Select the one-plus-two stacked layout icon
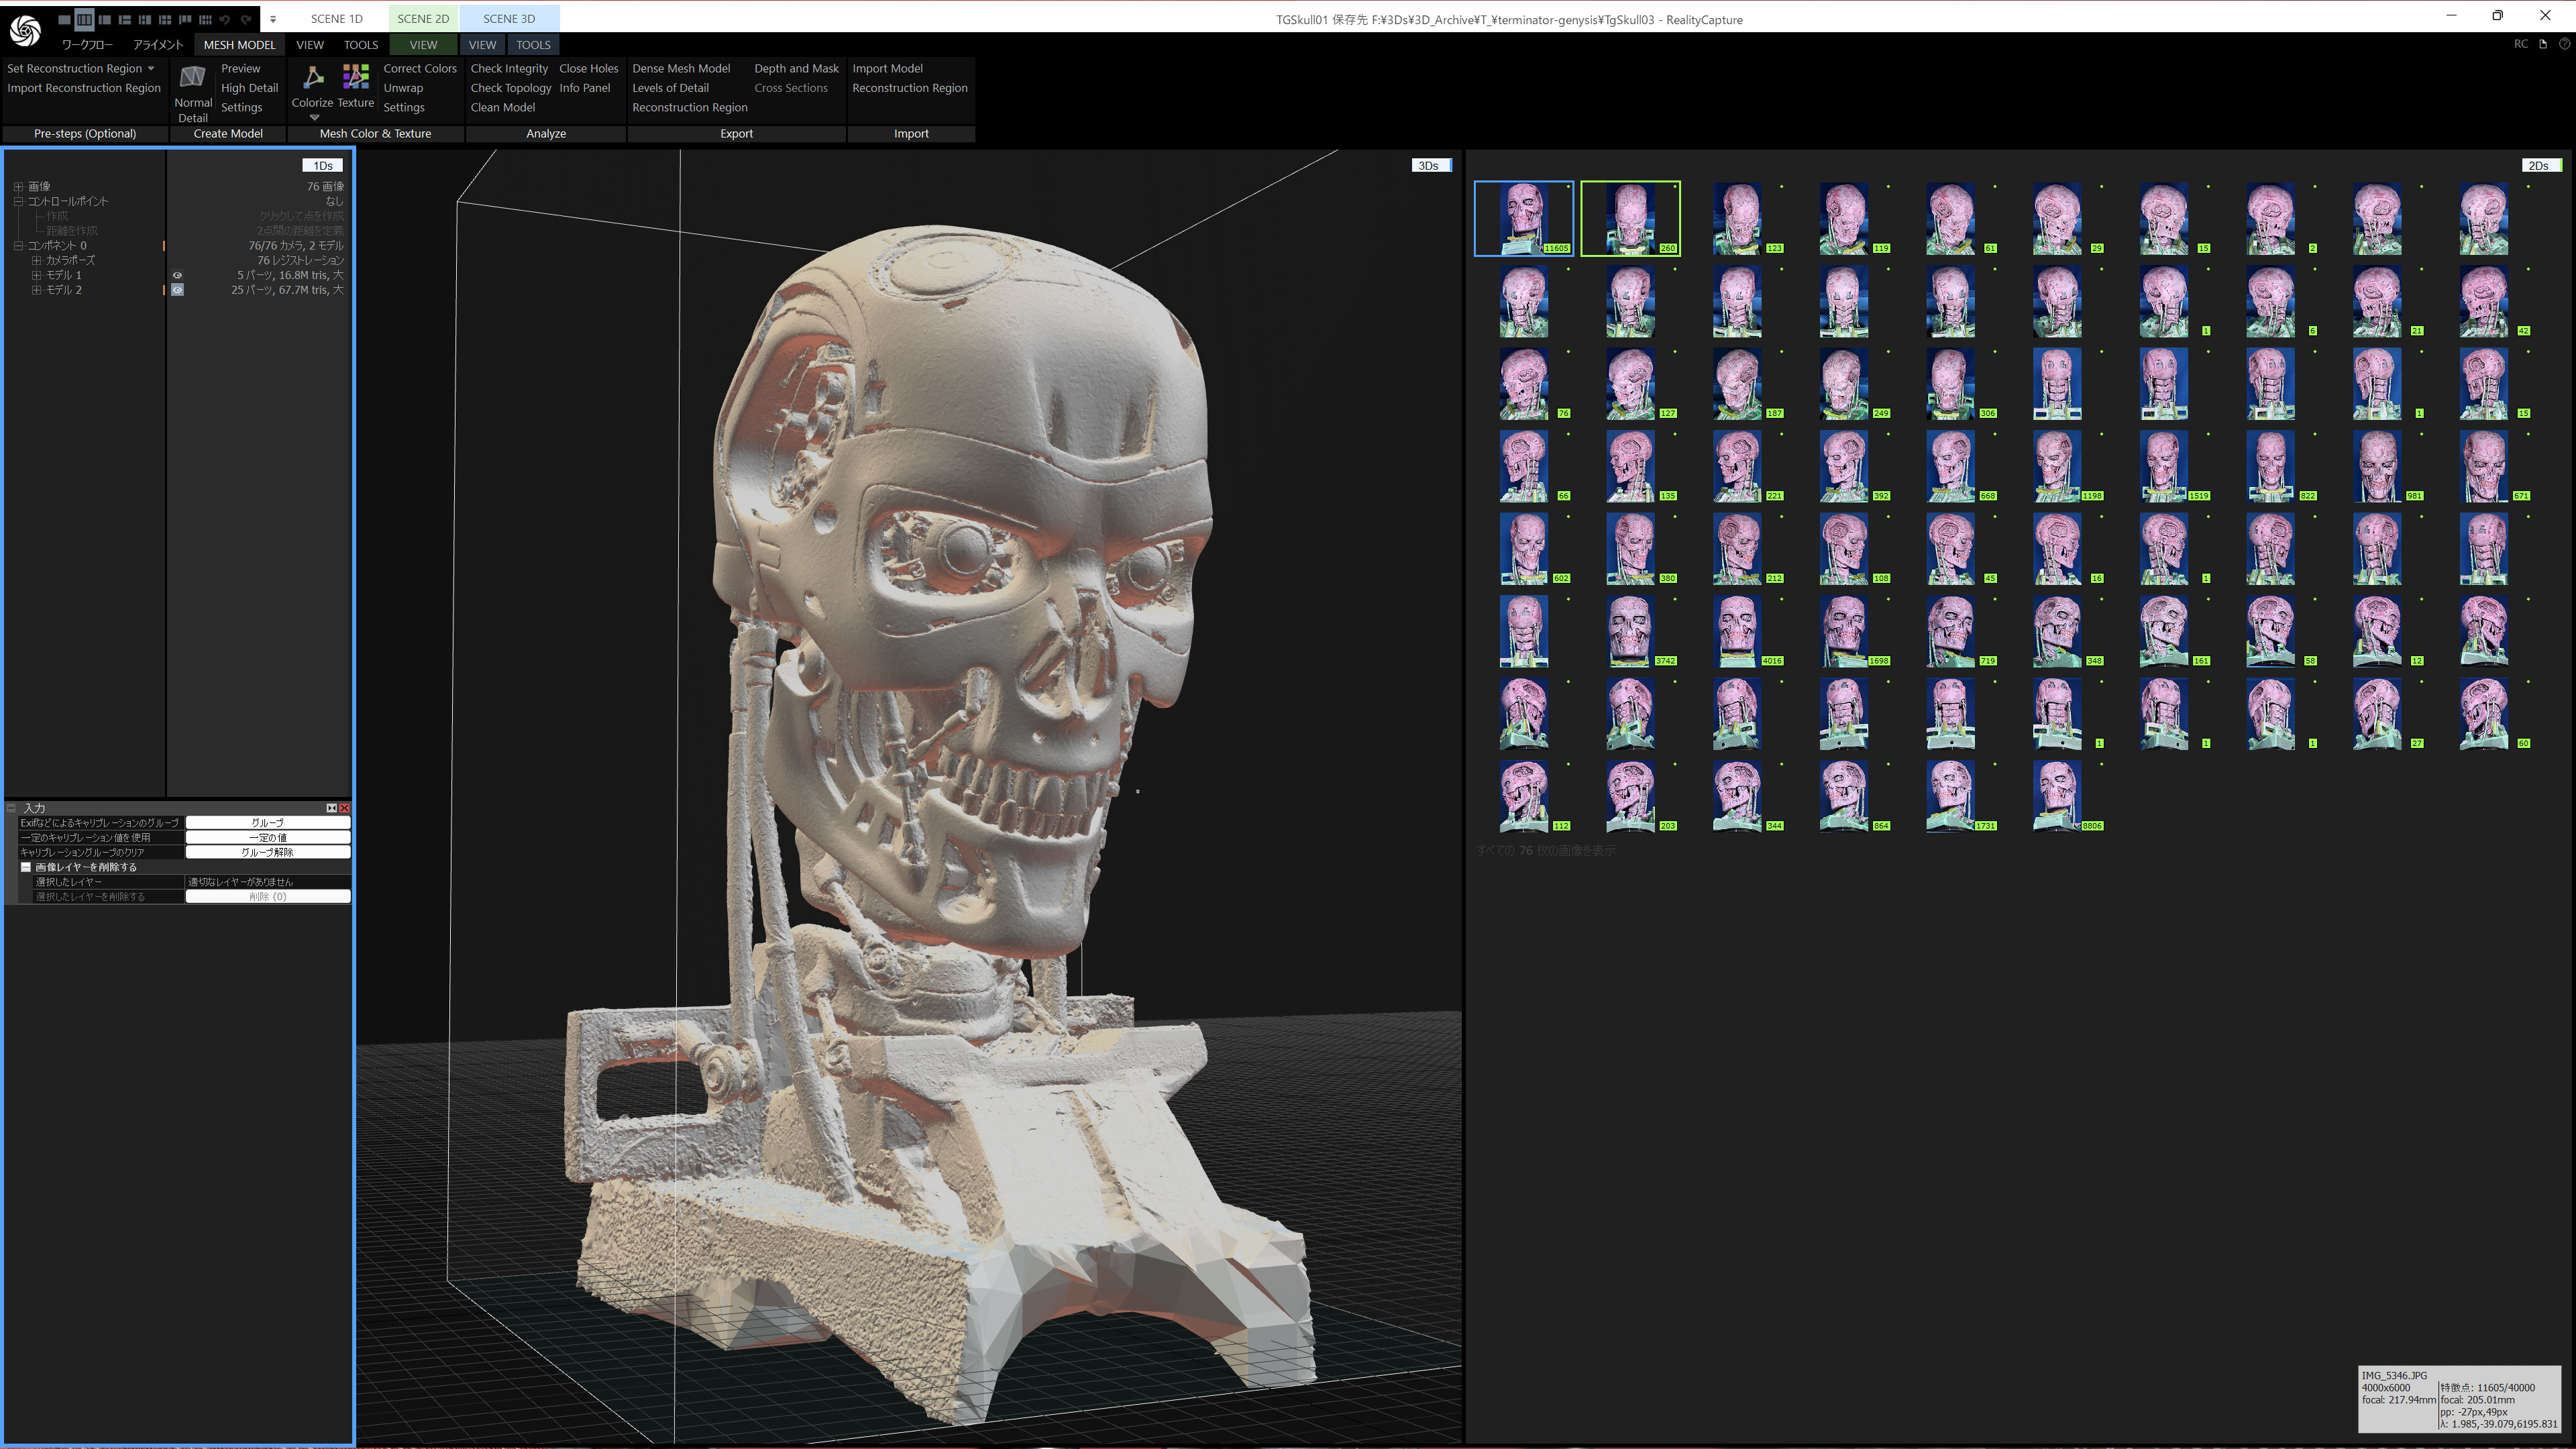The height and width of the screenshot is (1449, 2576). tap(124, 19)
